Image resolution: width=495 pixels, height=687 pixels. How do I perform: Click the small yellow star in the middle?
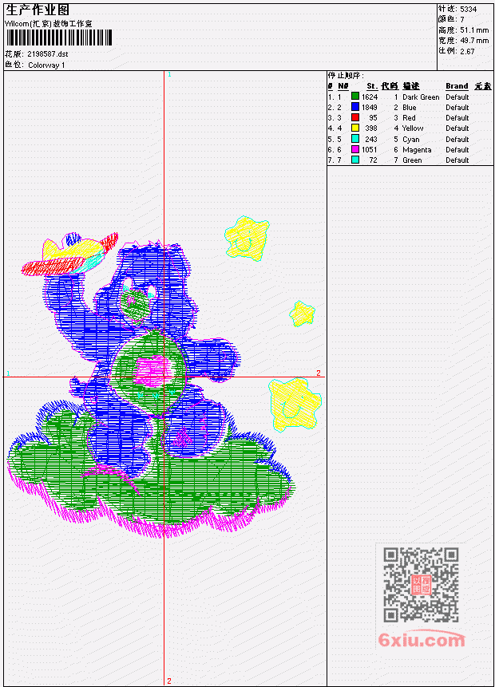(302, 314)
